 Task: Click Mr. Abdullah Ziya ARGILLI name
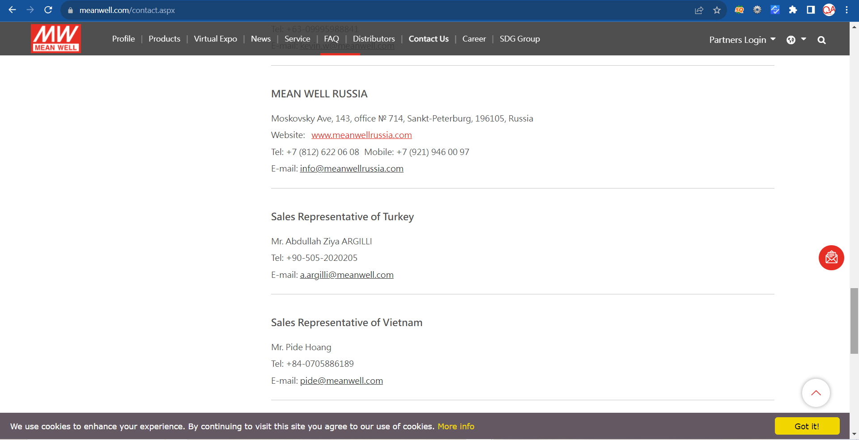(322, 241)
